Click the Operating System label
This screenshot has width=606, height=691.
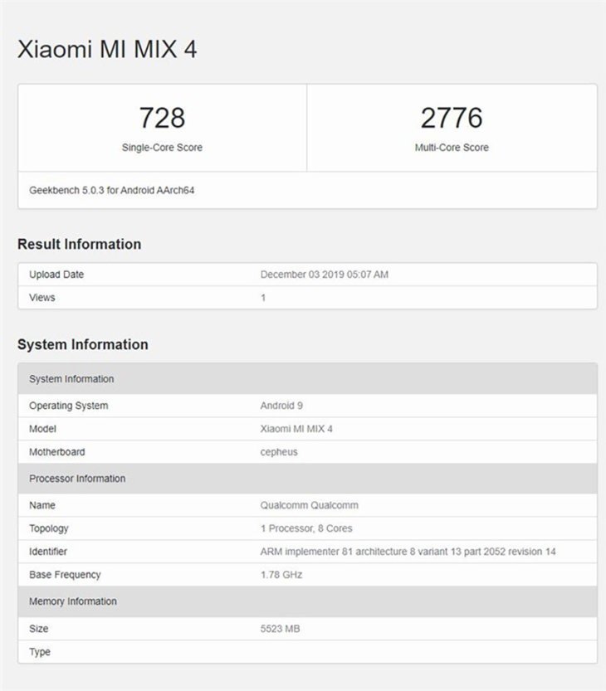pos(68,406)
